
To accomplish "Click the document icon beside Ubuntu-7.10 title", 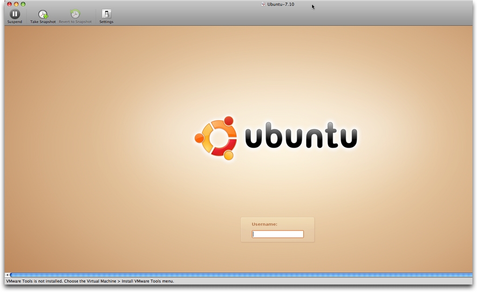I will tap(263, 4).
